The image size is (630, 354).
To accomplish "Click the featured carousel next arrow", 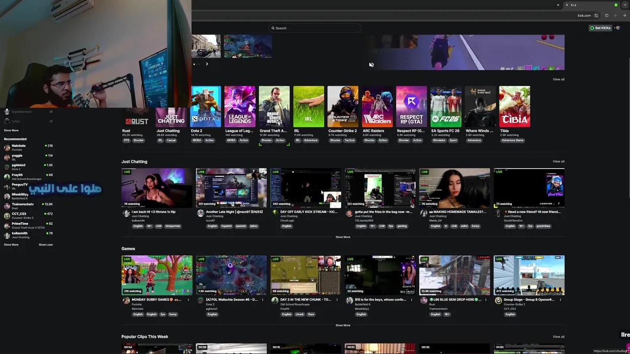I will 207,64.
